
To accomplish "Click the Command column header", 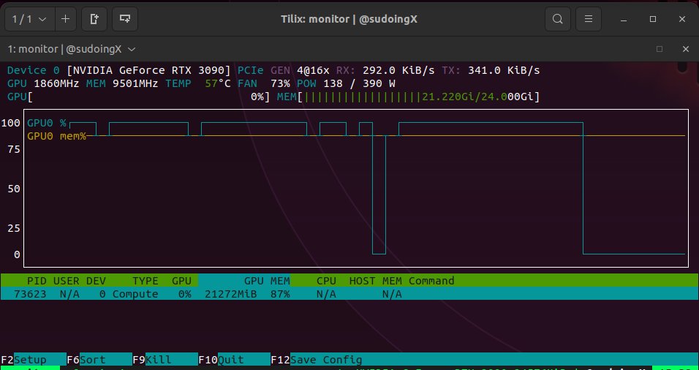I will (431, 281).
